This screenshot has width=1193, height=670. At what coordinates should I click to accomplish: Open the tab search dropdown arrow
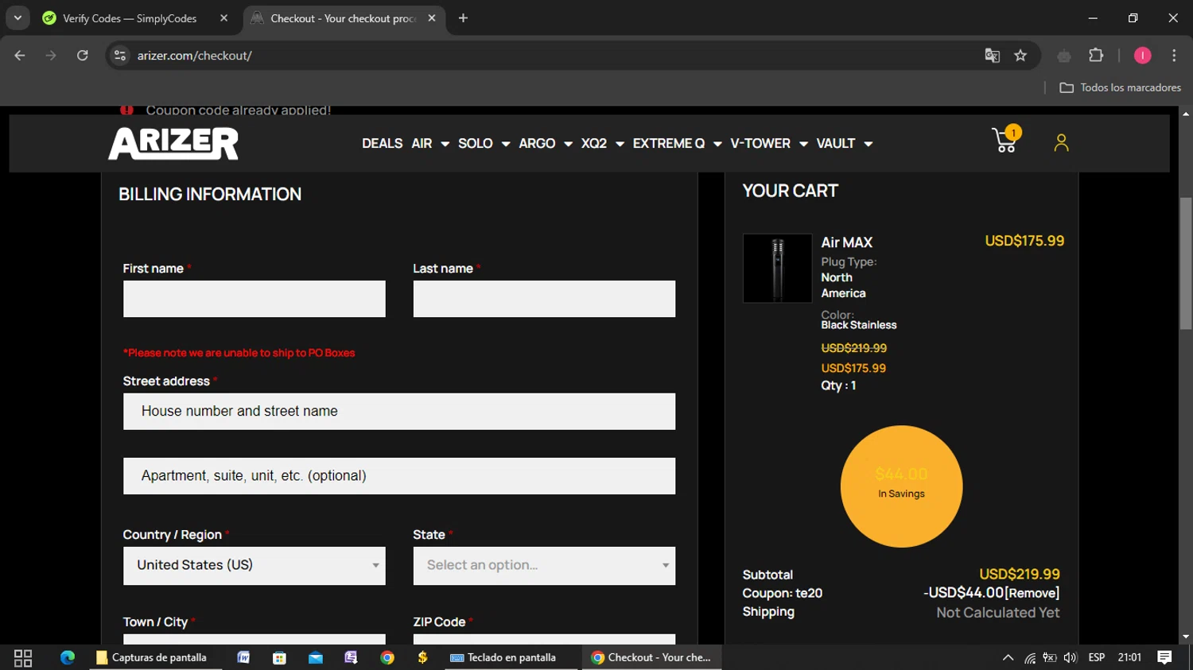pyautogui.click(x=17, y=18)
